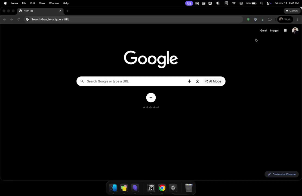Open the Google apps grid

pos(285,30)
